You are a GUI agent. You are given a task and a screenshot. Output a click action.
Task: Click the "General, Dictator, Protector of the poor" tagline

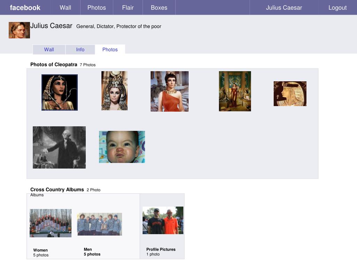click(119, 27)
